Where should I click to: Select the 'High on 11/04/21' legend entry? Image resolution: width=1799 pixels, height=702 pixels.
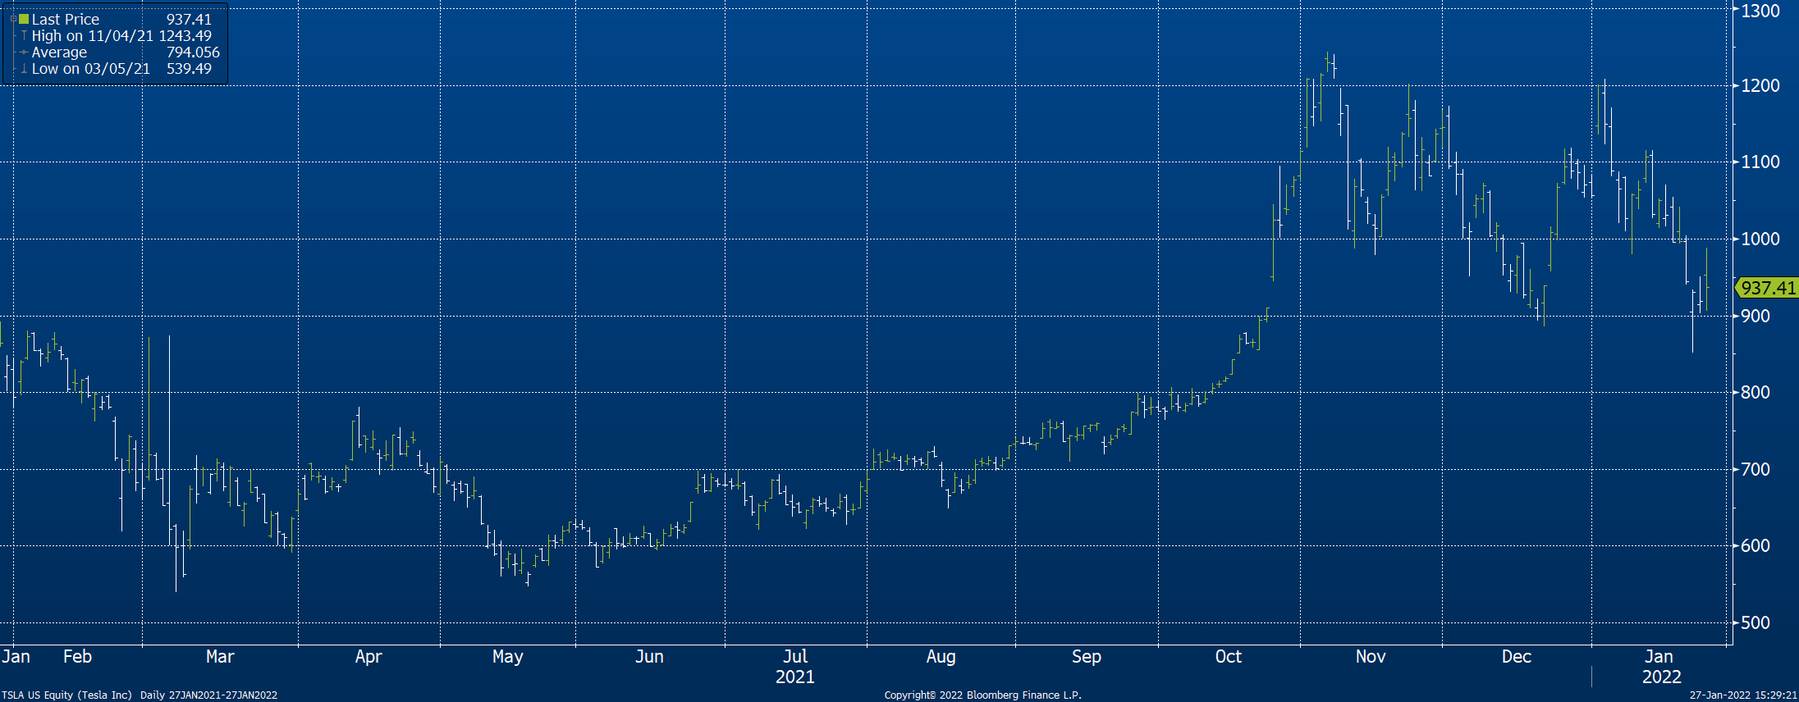tap(93, 36)
